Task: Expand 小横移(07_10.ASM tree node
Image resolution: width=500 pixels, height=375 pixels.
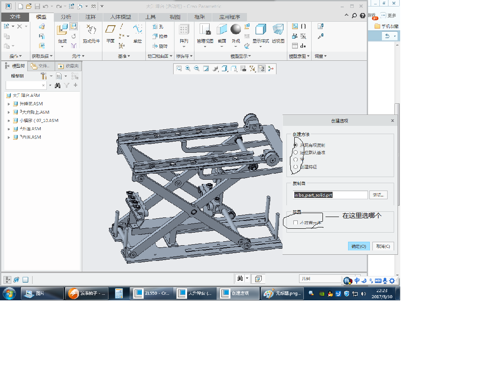Action: 9,121
